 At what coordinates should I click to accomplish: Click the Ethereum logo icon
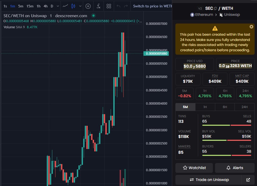pos(192,15)
